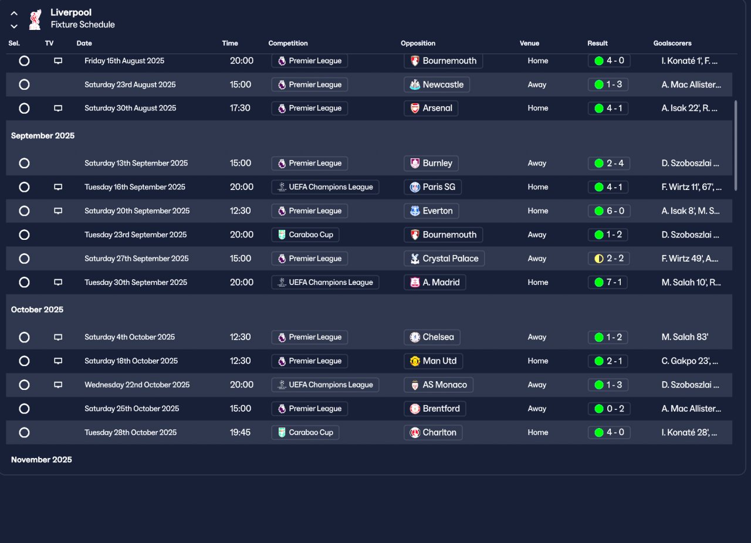This screenshot has width=751, height=543.
Task: Sort by the Venue column header
Action: pos(529,43)
